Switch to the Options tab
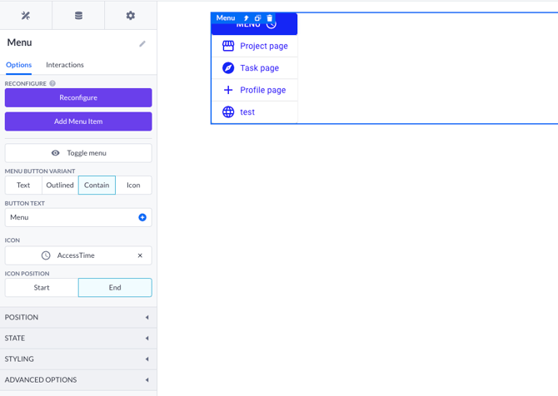 tap(19, 65)
